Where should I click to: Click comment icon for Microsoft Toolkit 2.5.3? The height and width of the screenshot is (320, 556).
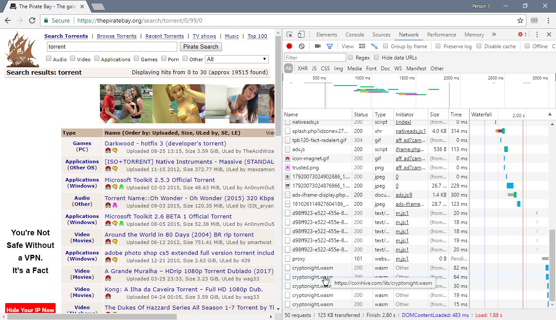(x=115, y=187)
